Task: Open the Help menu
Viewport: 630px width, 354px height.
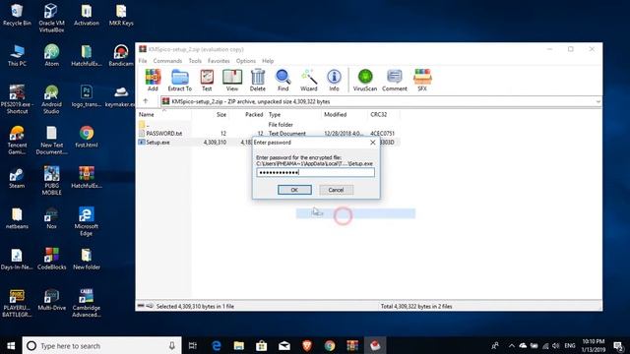Action: point(268,61)
